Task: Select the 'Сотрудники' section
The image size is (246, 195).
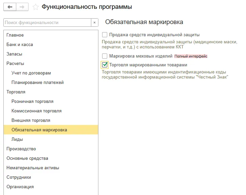Action: [x=51, y=177]
